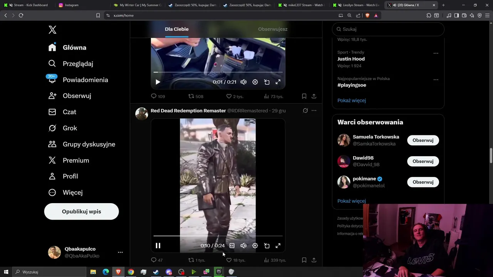Mute the RDR video volume
Screen dimensions: 493x277
tap(243, 245)
